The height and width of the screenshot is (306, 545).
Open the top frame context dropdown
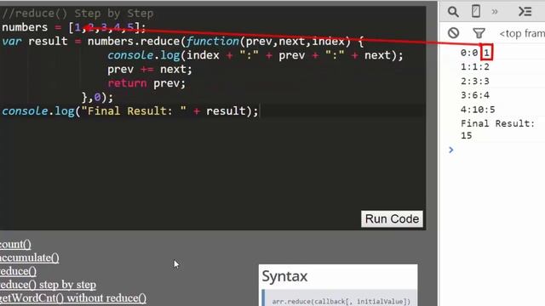coord(522,34)
